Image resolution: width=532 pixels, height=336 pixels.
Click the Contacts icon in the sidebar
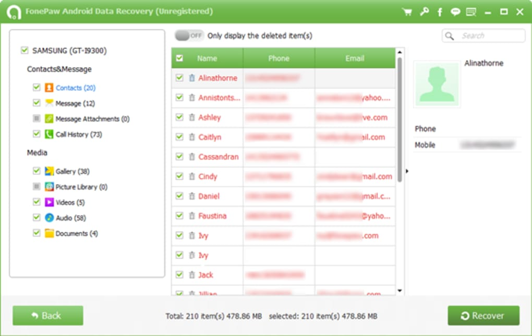point(48,87)
